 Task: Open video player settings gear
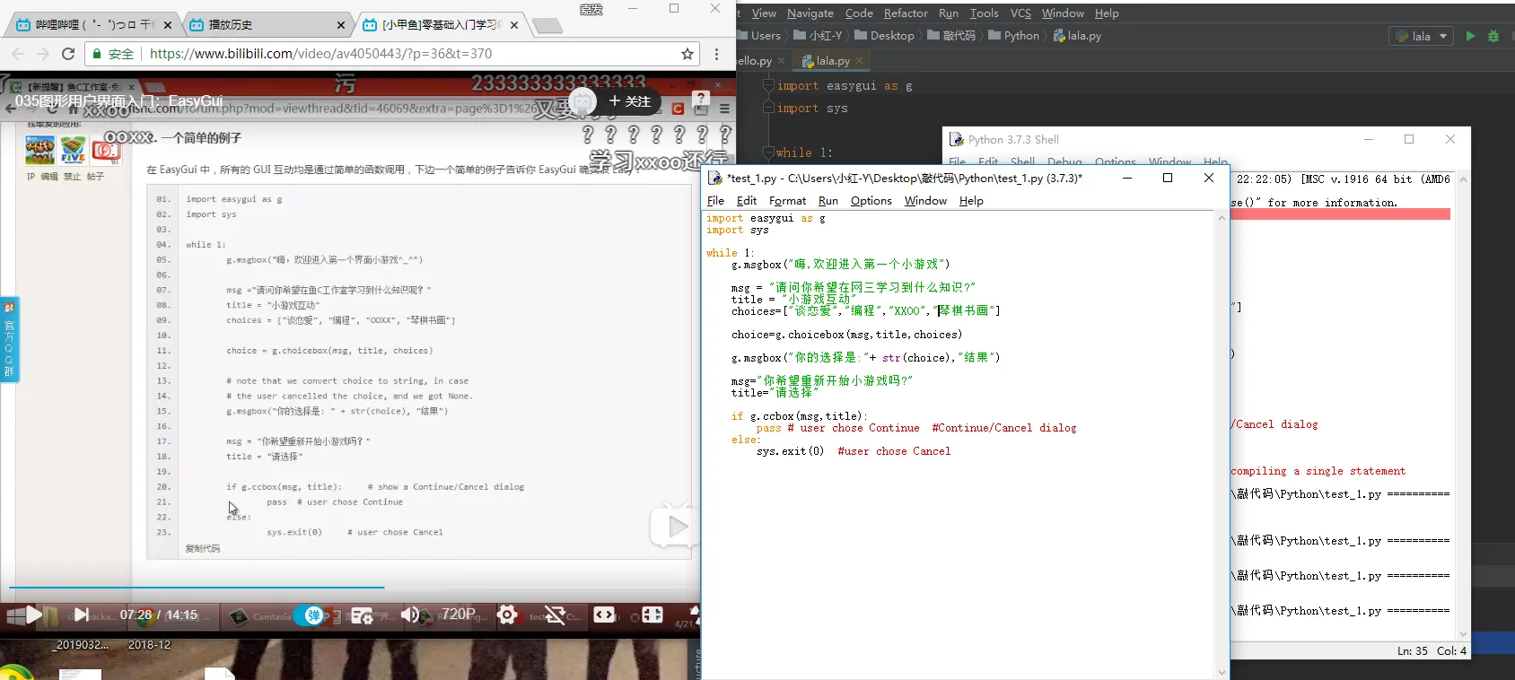507,615
